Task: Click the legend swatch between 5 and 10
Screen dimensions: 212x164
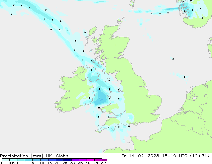Action: point(36,160)
